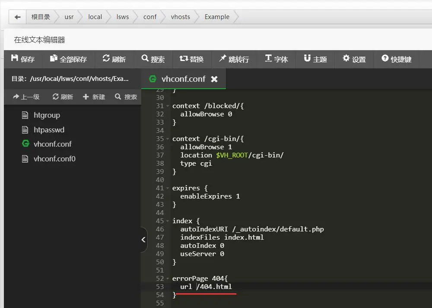The image size is (432, 308).
Task: Click the $VH_ROOT variable text
Action: click(232, 155)
